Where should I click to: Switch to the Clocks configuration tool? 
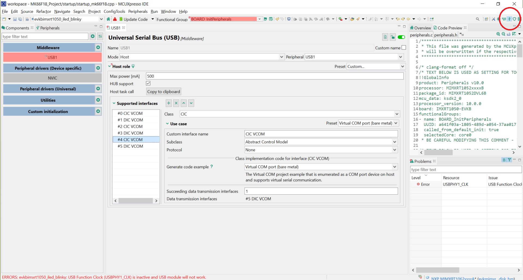(x=504, y=19)
